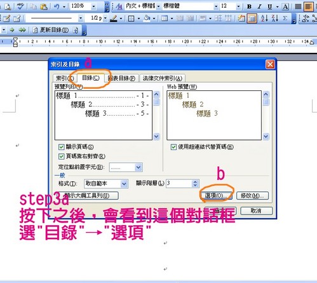Switch to the 法律文件索引(A) tab
The height and width of the screenshot is (283, 317).
(163, 78)
